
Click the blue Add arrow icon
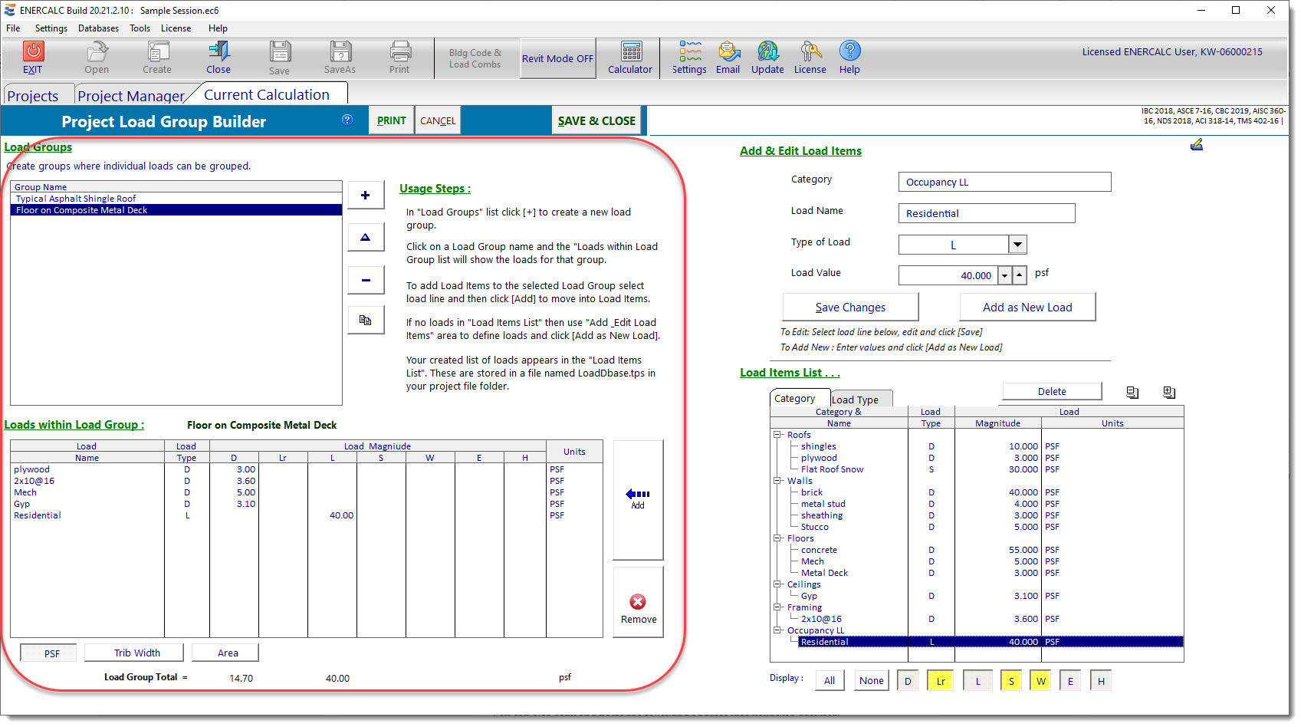pyautogui.click(x=637, y=495)
